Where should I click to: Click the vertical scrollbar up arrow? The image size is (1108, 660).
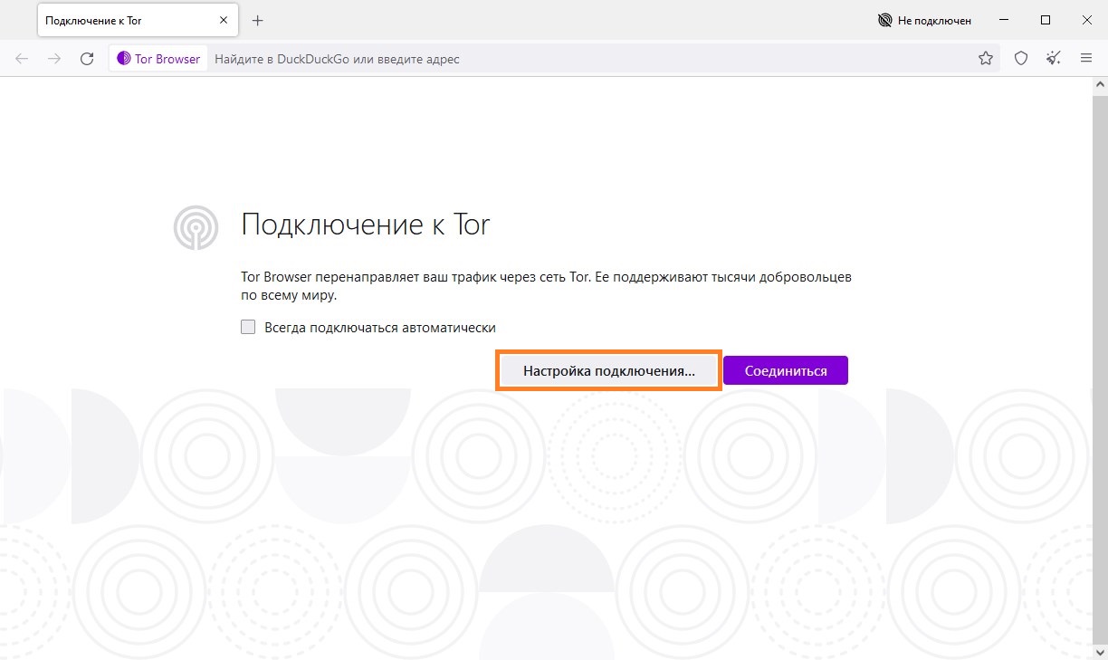coord(1101,84)
